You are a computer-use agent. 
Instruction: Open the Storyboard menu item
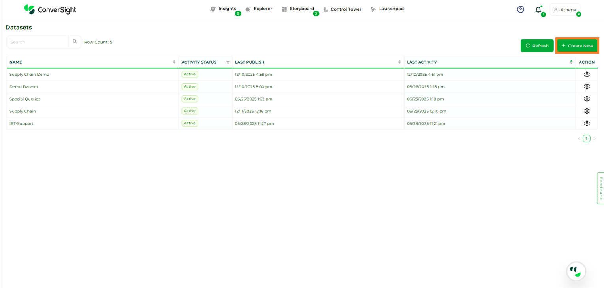301,9
